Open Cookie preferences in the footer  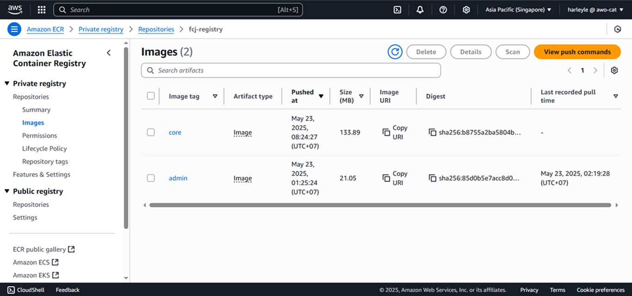(601, 290)
